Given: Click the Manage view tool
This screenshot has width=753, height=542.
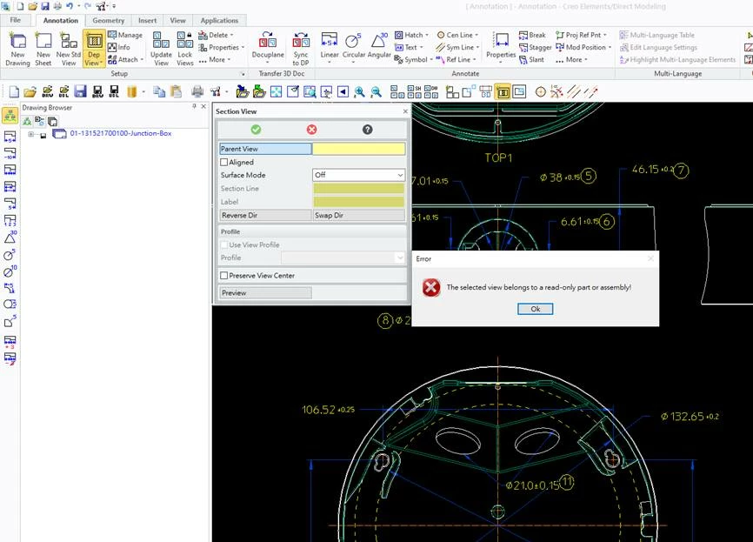Looking at the screenshot, I should (x=125, y=35).
